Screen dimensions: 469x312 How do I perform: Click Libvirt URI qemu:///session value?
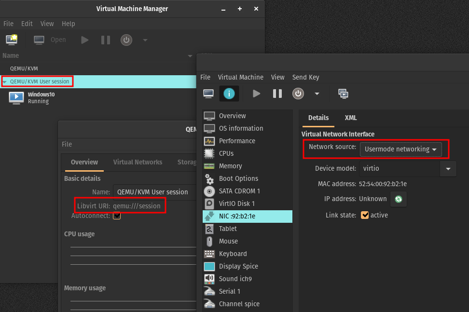coord(137,206)
